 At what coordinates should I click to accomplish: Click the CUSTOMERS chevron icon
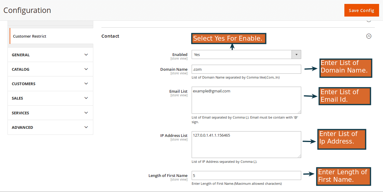click(x=86, y=84)
